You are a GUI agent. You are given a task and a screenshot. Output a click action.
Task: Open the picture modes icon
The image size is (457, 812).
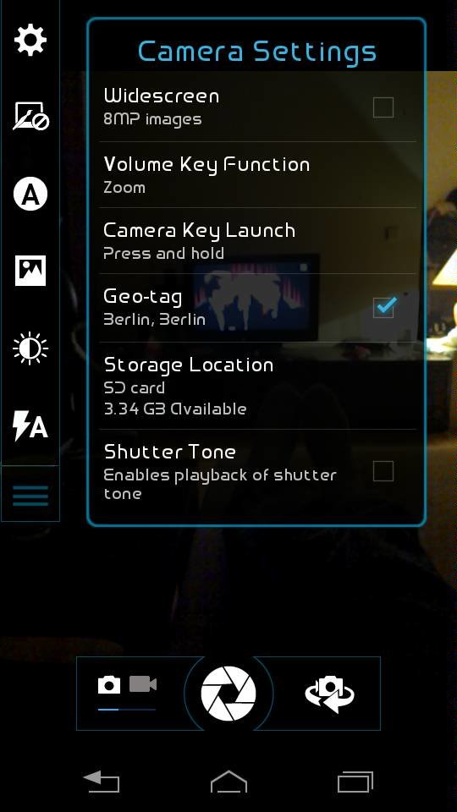[30, 271]
